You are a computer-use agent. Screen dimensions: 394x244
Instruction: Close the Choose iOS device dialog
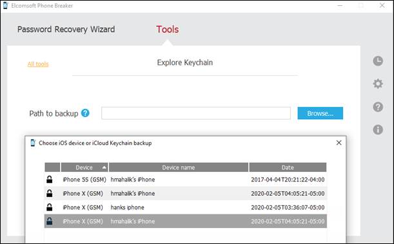339,143
